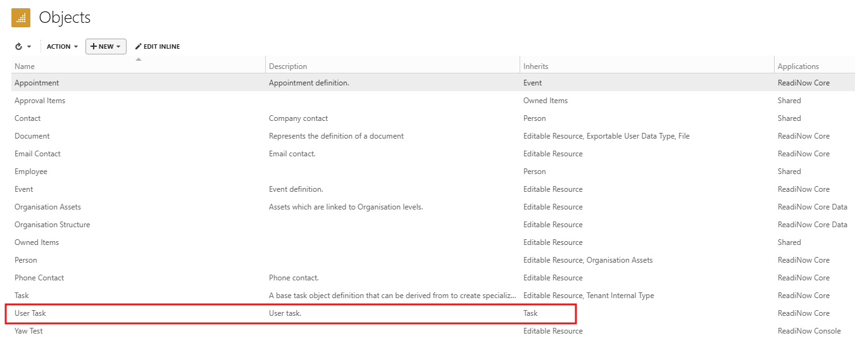
Task: Select the Appointment row
Action: 37,83
